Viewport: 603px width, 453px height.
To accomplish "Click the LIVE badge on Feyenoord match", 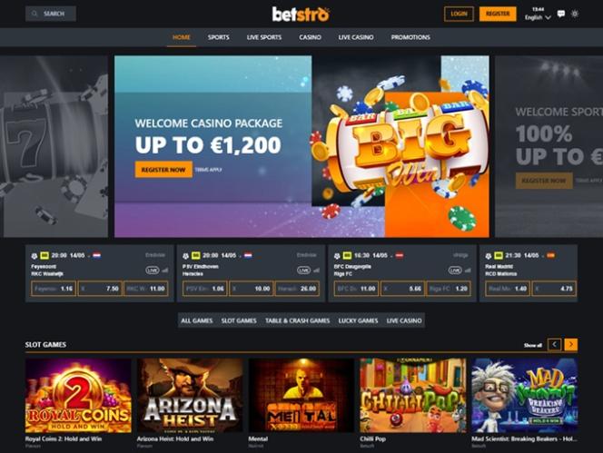I will [153, 271].
